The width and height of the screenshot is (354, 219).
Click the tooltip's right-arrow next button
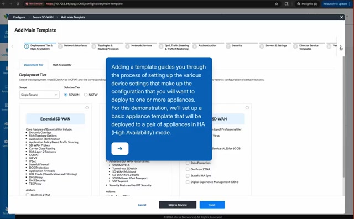[x=120, y=149]
